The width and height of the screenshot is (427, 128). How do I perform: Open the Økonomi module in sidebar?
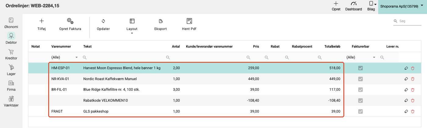pos(11,23)
